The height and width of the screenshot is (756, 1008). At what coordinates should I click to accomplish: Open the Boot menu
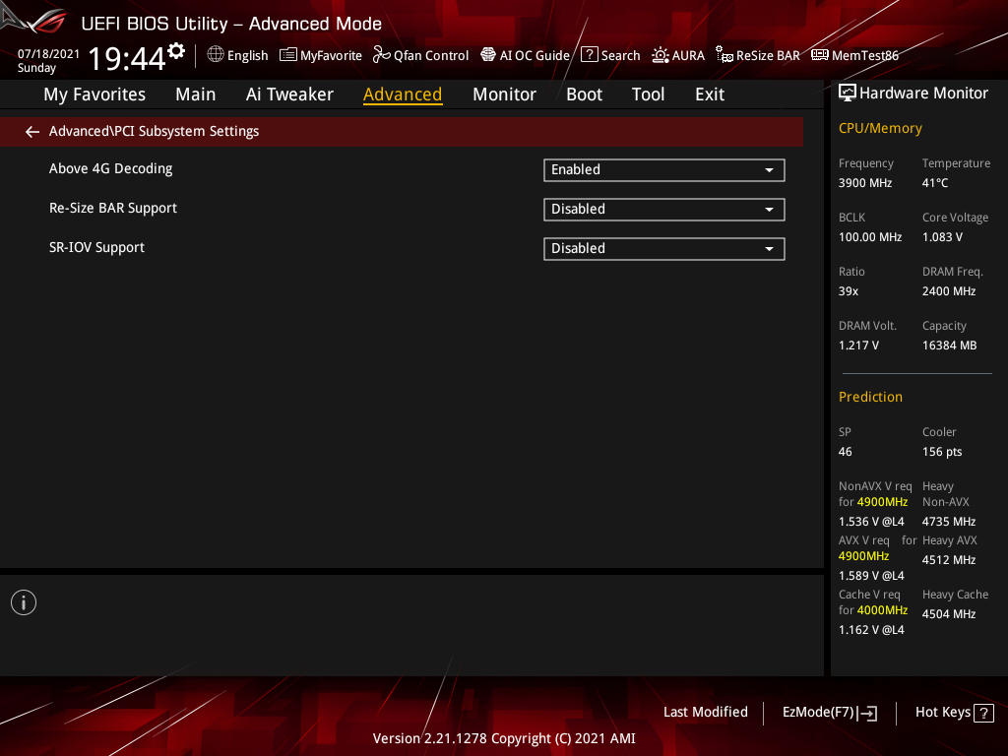coord(584,94)
